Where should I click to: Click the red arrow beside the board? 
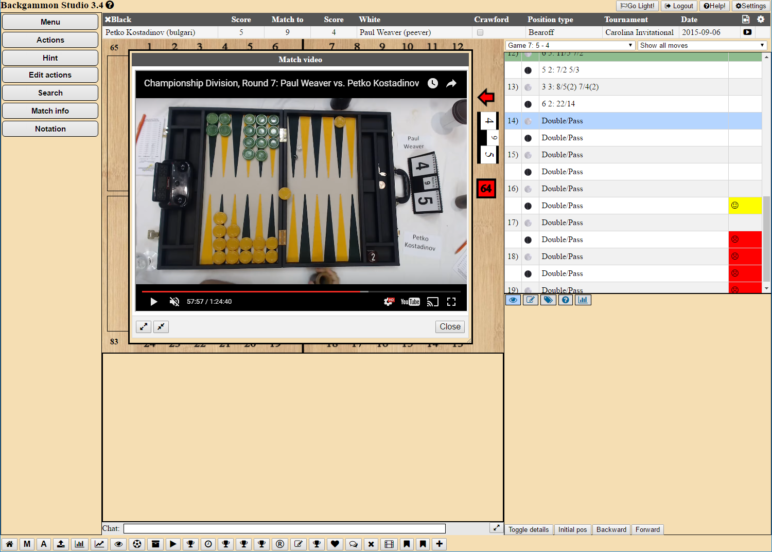(x=486, y=97)
